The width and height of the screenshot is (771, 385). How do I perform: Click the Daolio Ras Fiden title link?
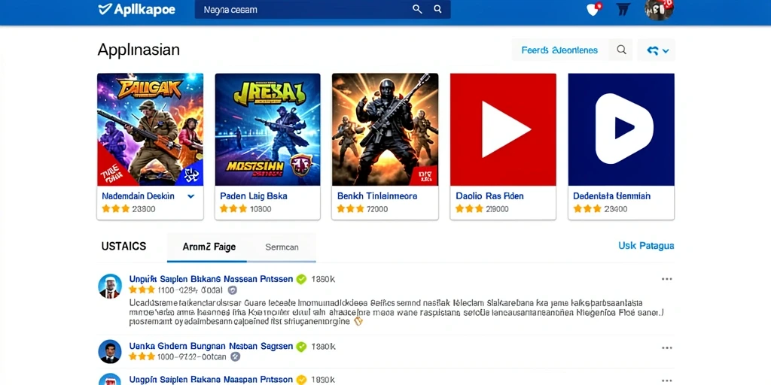pos(489,196)
